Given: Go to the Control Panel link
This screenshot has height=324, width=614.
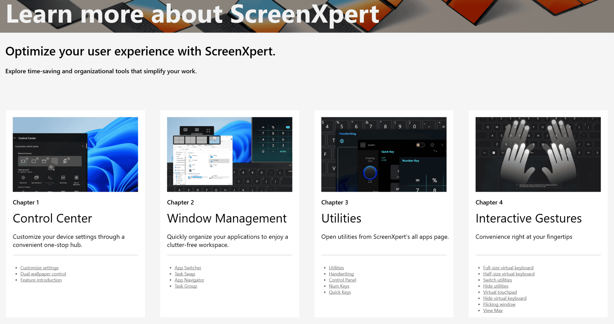Looking at the screenshot, I should tap(342, 280).
